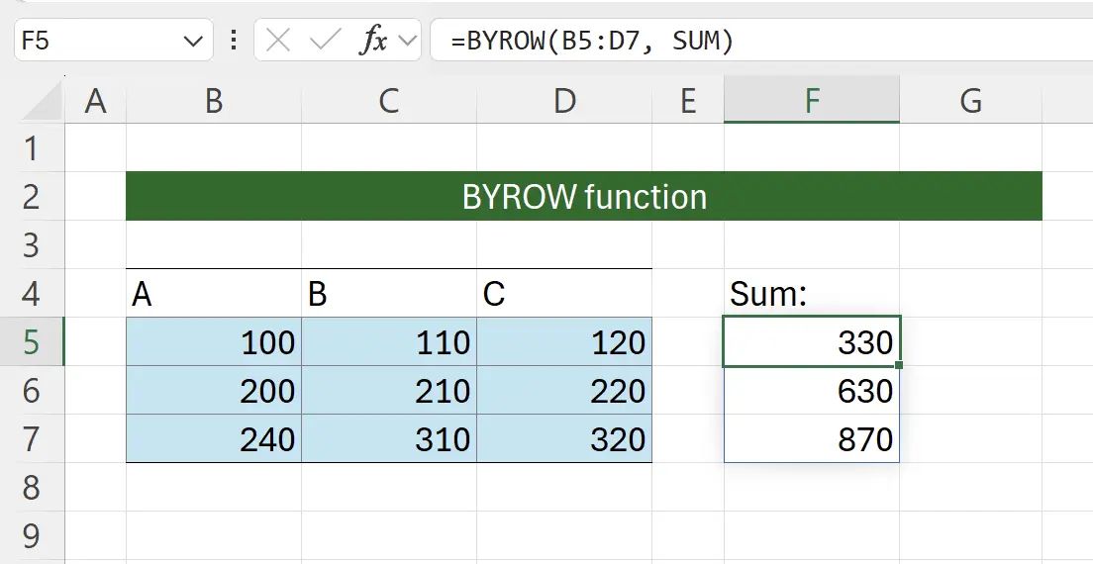Image resolution: width=1093 pixels, height=564 pixels.
Task: Select the cell containing 200
Action: point(214,390)
